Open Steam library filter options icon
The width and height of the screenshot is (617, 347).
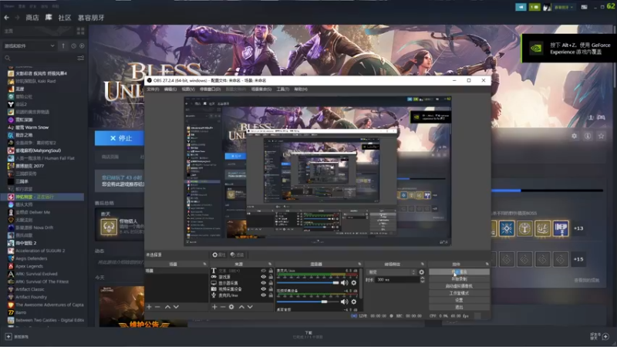coord(81,59)
